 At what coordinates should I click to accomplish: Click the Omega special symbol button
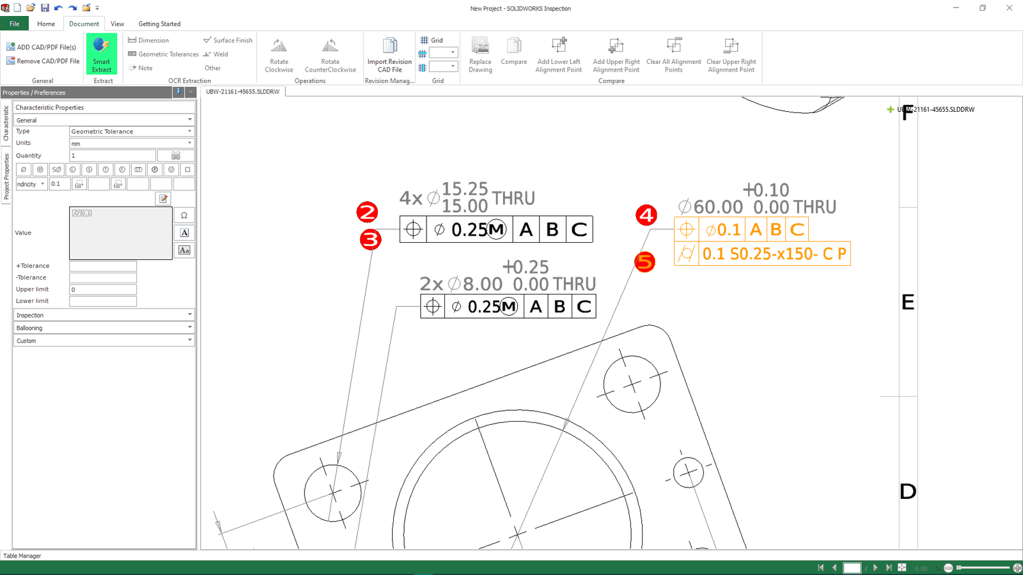[184, 216]
